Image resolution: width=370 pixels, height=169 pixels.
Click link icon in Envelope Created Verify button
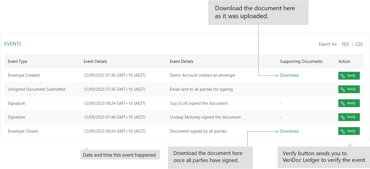[x=343, y=76]
